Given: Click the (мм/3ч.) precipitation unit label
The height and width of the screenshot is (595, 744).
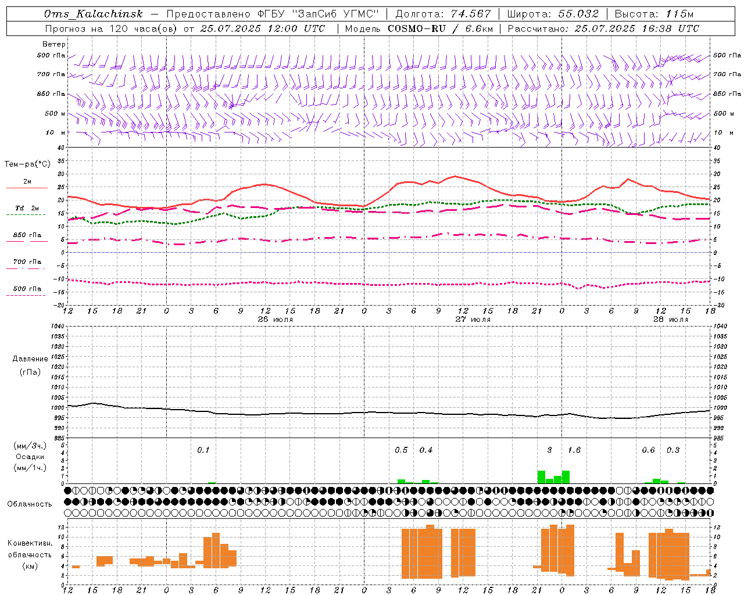Looking at the screenshot, I should click(x=30, y=446).
